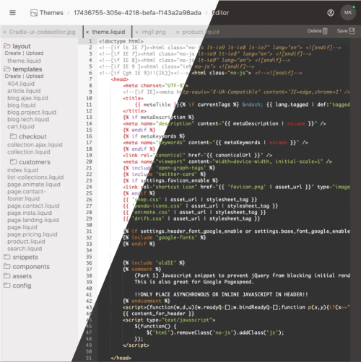Open blog.liquid file
The height and width of the screenshot is (362, 361).
22,105
